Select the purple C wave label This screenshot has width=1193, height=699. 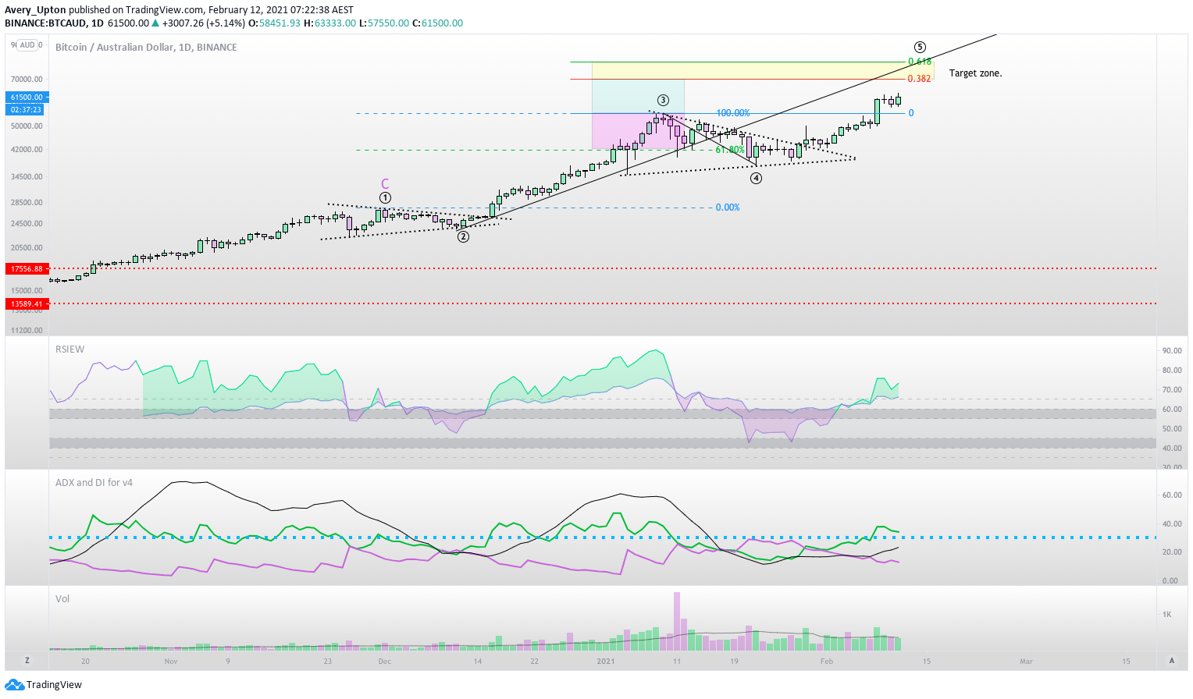point(385,184)
